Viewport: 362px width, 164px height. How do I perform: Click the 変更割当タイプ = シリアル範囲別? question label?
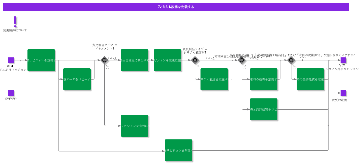coord(195,51)
